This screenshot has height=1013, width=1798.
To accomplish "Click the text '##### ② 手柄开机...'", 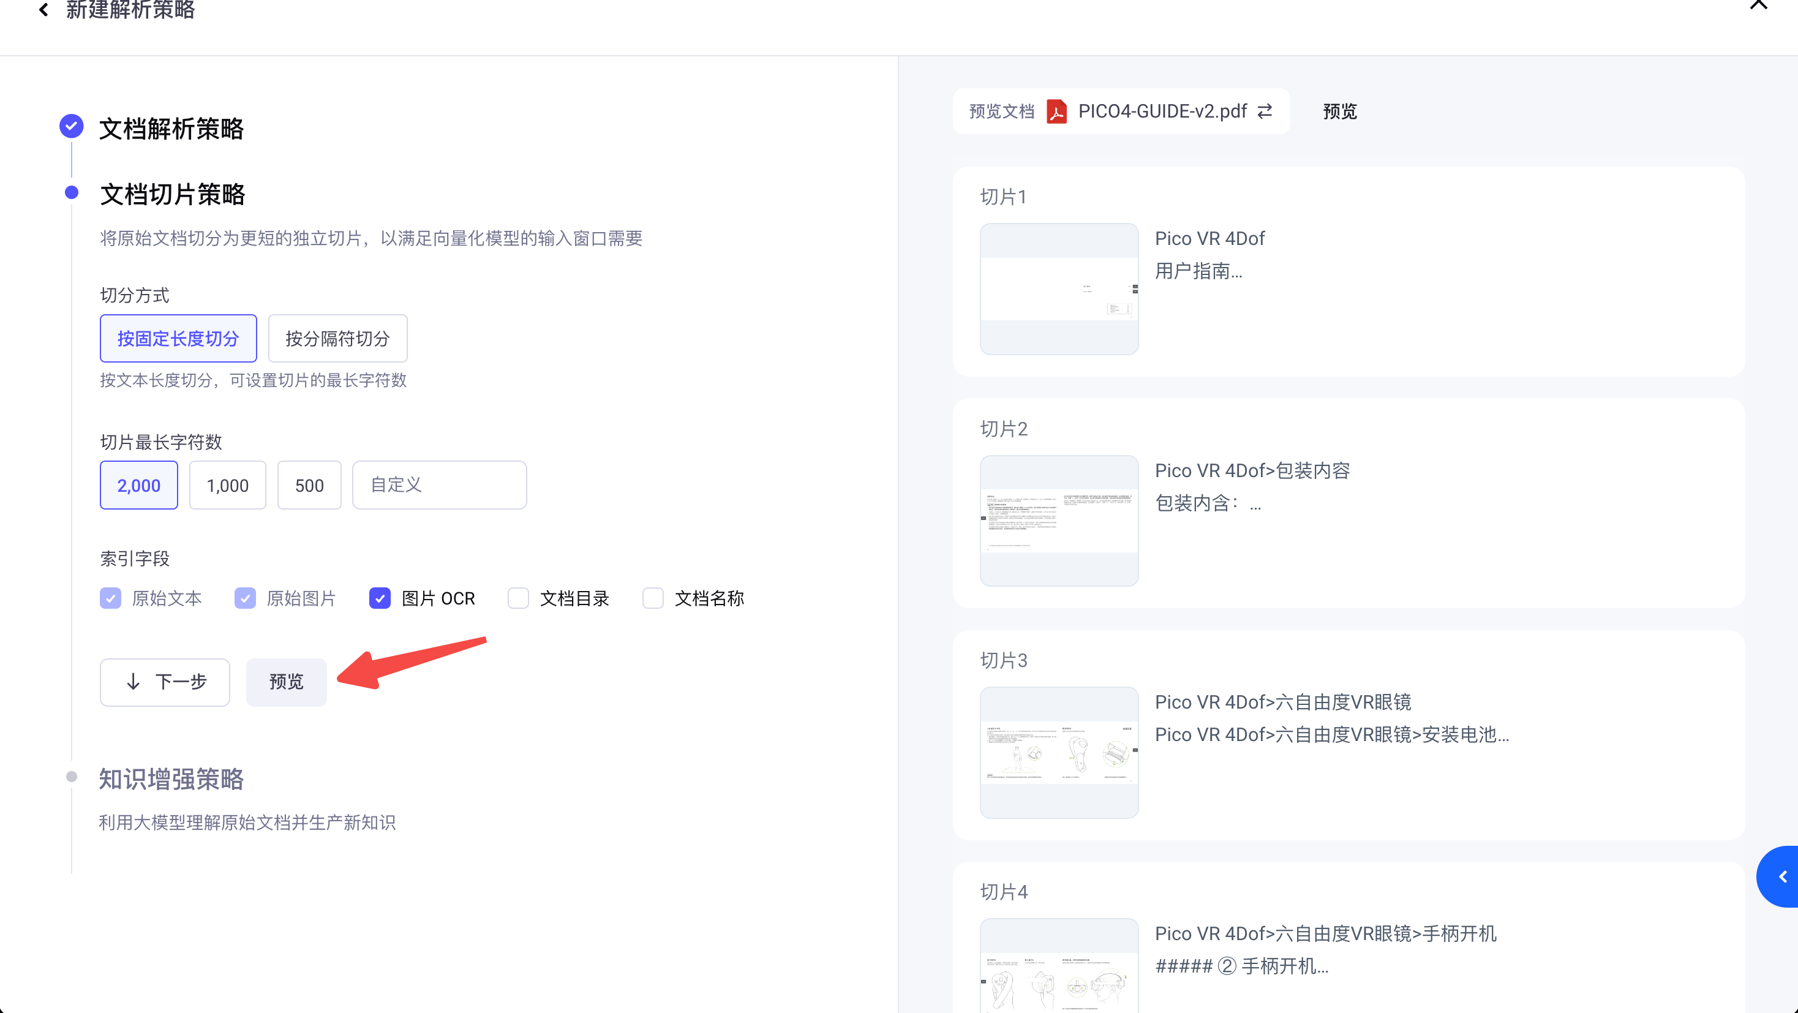I will tap(1242, 966).
